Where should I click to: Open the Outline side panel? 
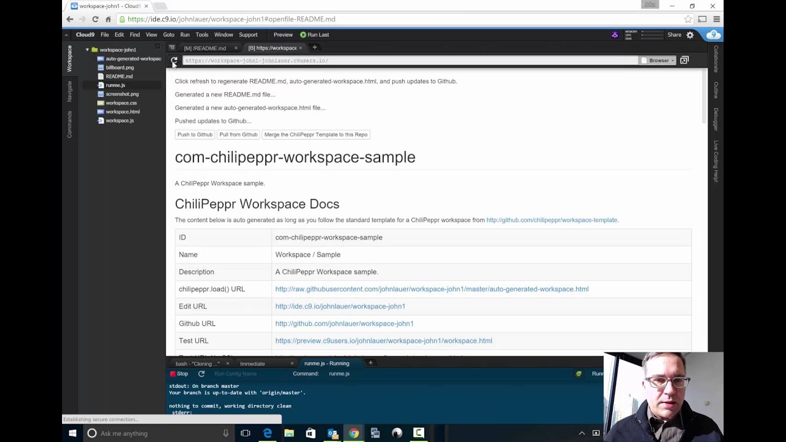pos(715,90)
